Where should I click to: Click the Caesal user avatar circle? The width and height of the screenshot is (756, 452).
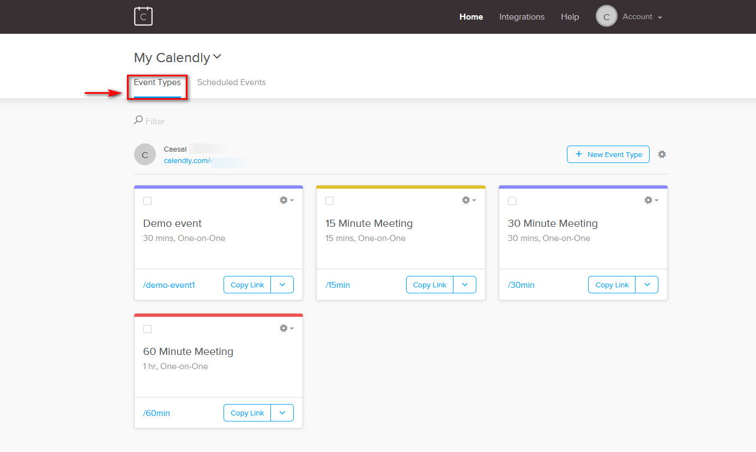pos(145,154)
